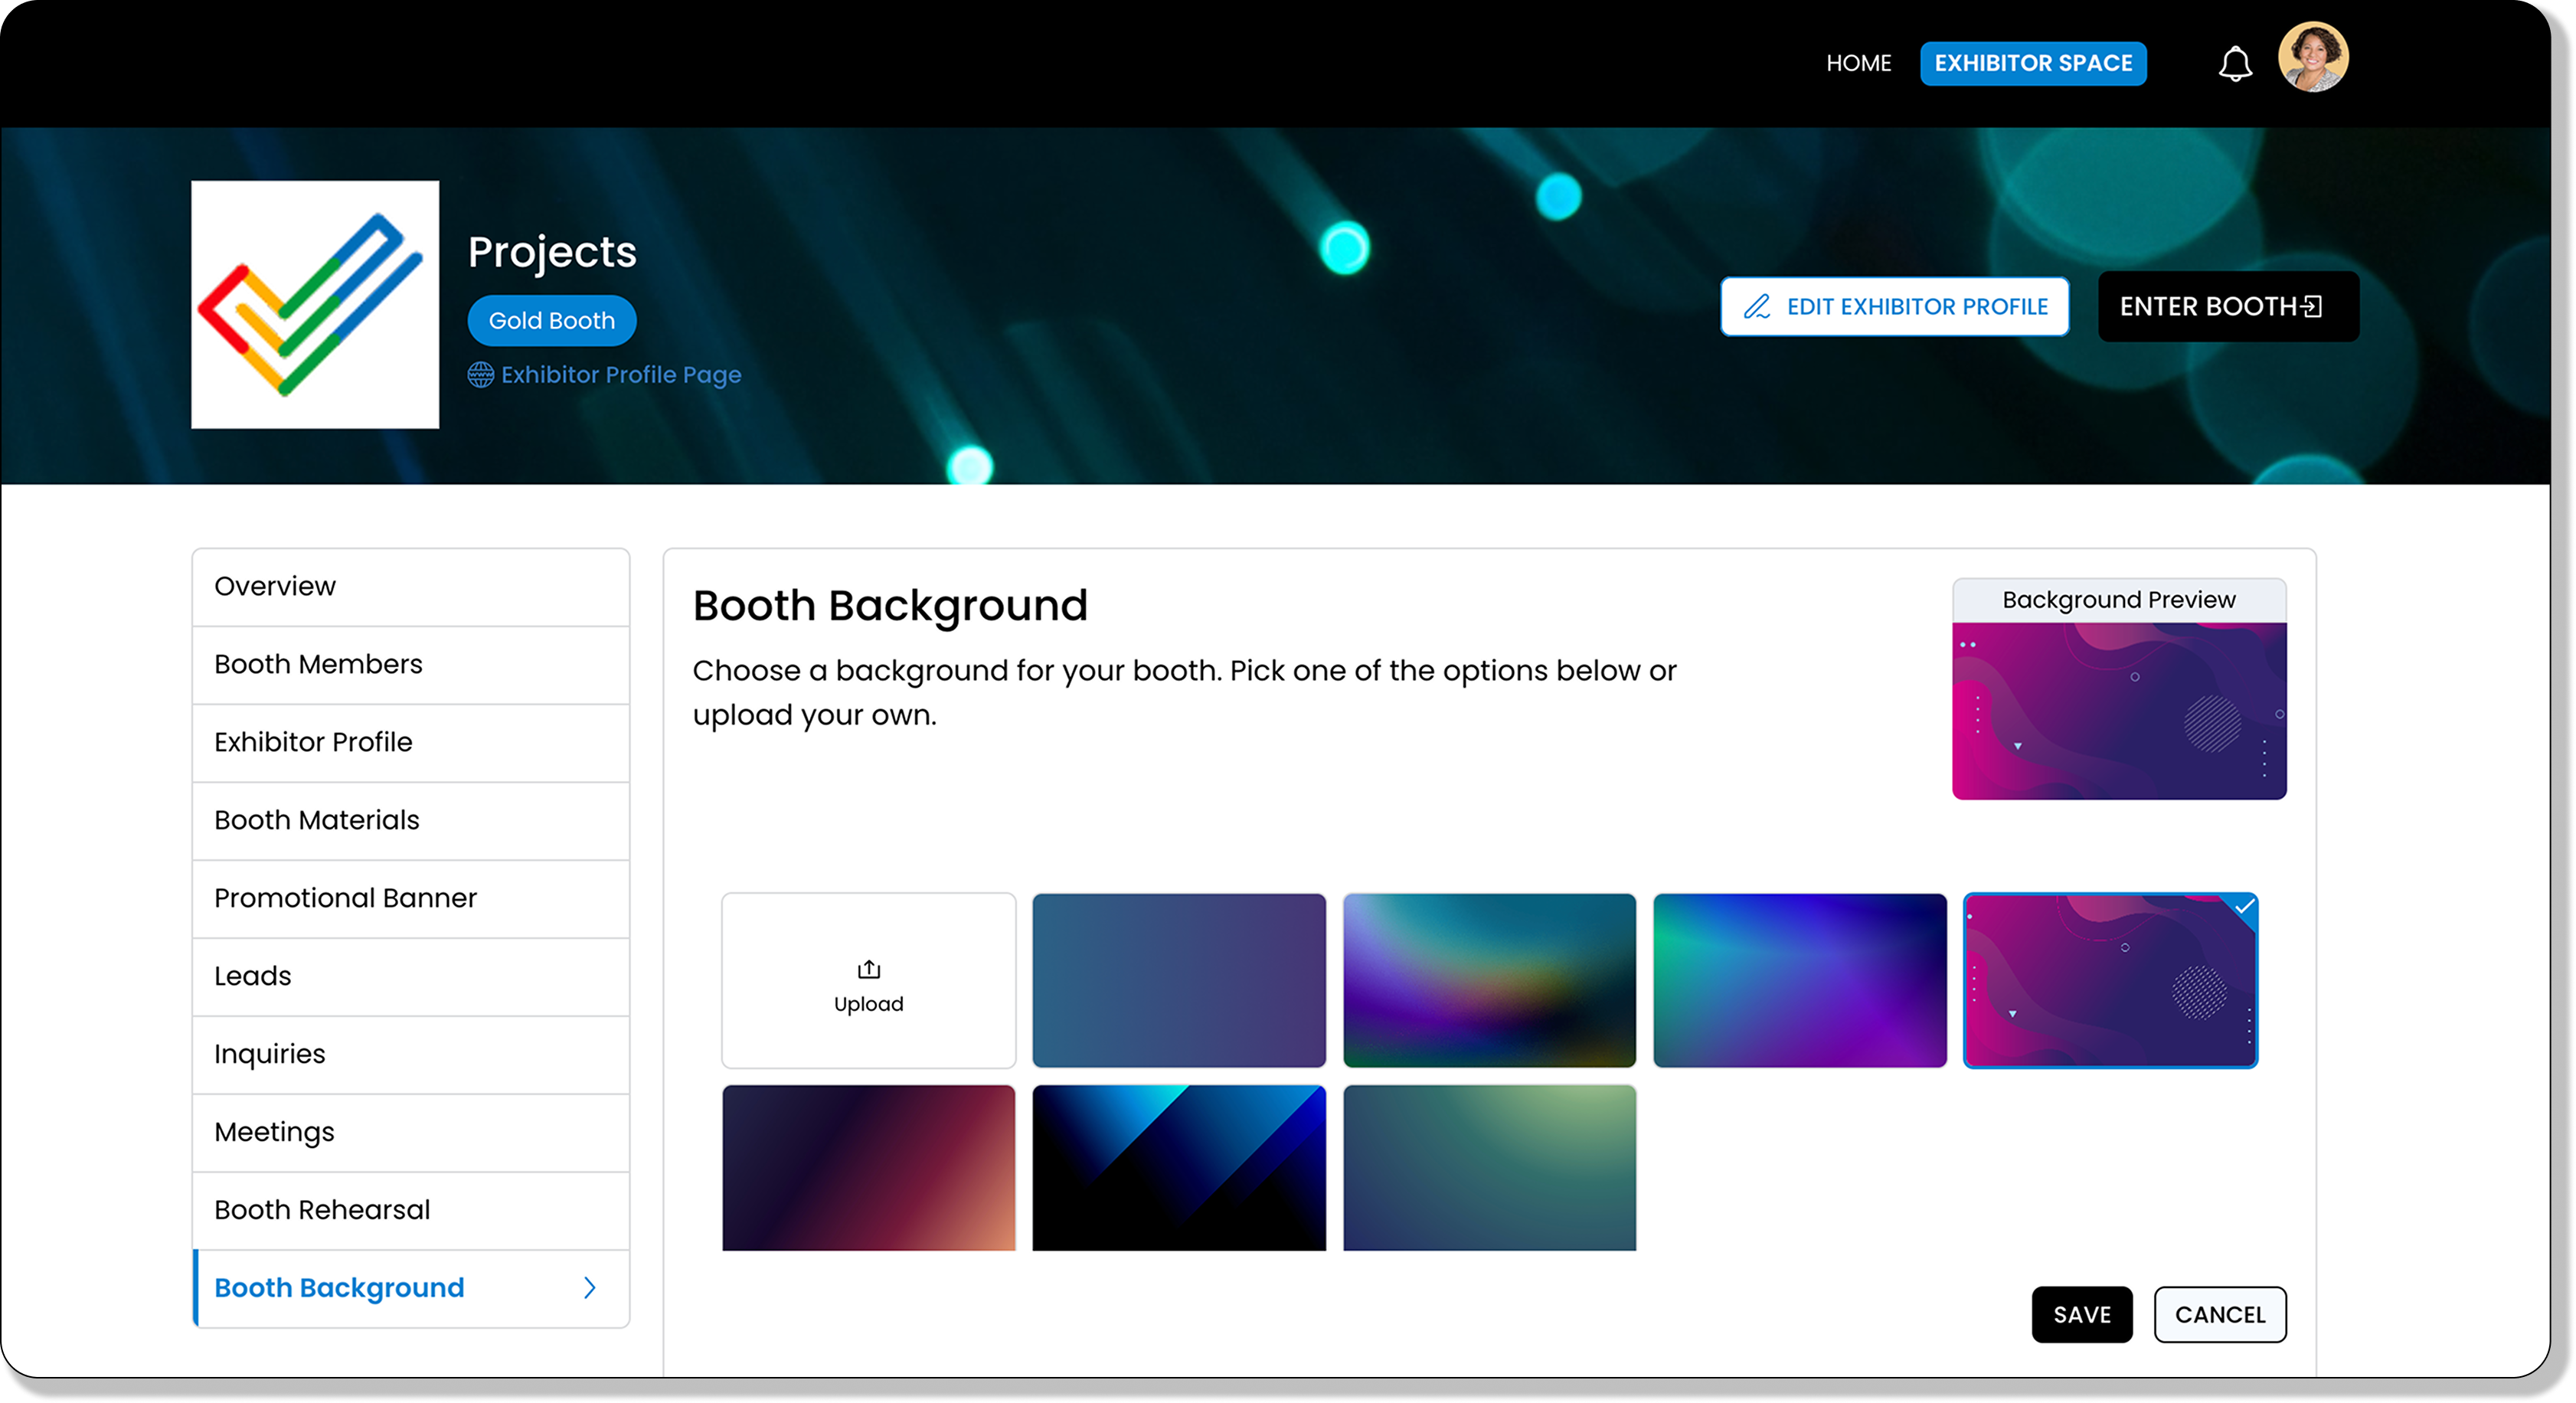Go to the Home navigation item
Image resolution: width=2576 pixels, height=1403 pixels.
click(1858, 63)
